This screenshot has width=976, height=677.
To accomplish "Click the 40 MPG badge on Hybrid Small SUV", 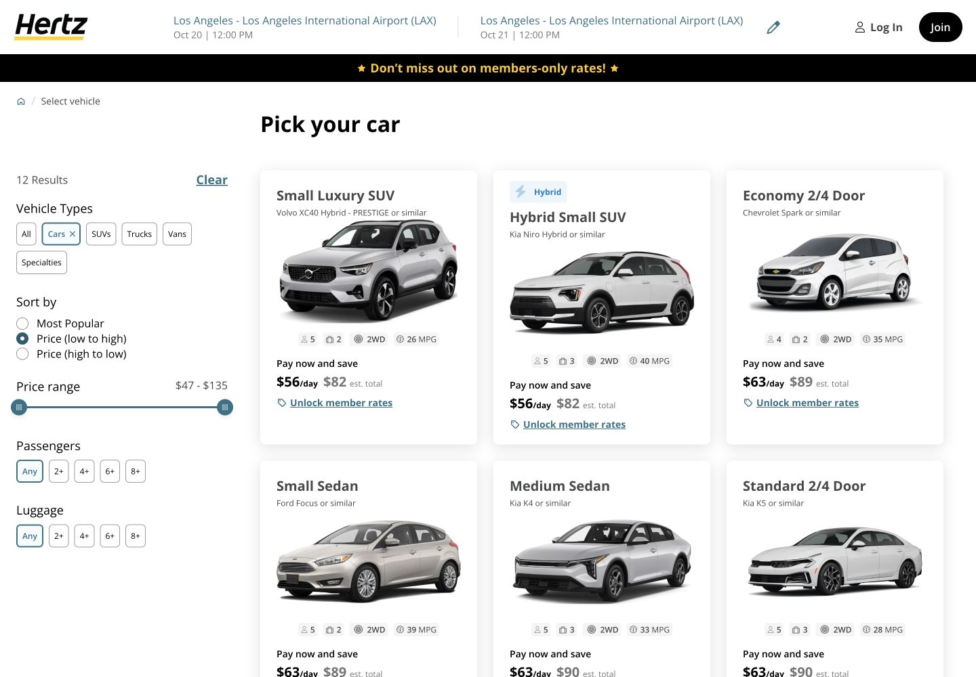I will [x=649, y=361].
